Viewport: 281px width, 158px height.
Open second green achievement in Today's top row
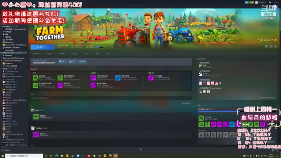pyautogui.click(x=60, y=78)
